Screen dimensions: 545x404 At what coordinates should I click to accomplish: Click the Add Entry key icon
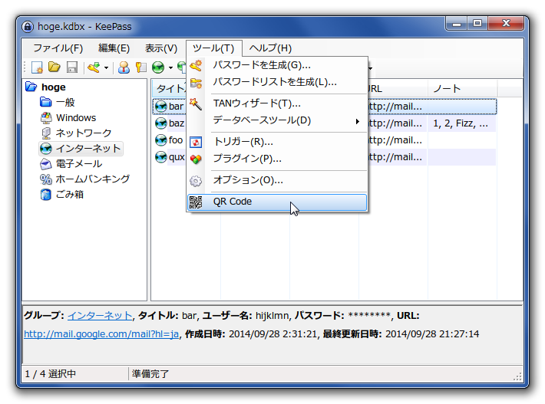click(94, 67)
